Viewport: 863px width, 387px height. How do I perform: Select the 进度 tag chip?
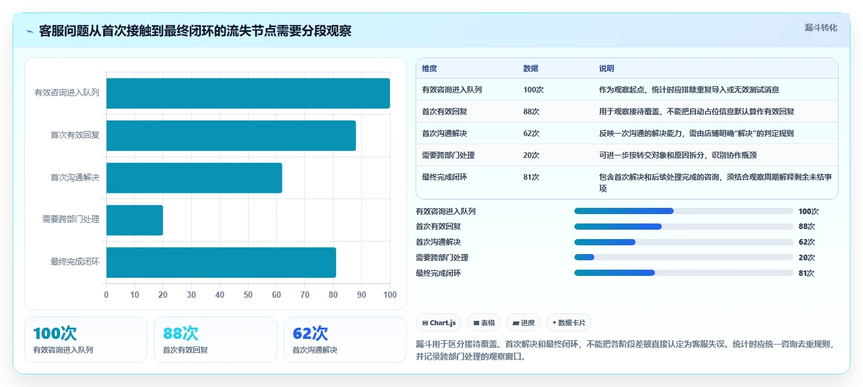point(524,323)
